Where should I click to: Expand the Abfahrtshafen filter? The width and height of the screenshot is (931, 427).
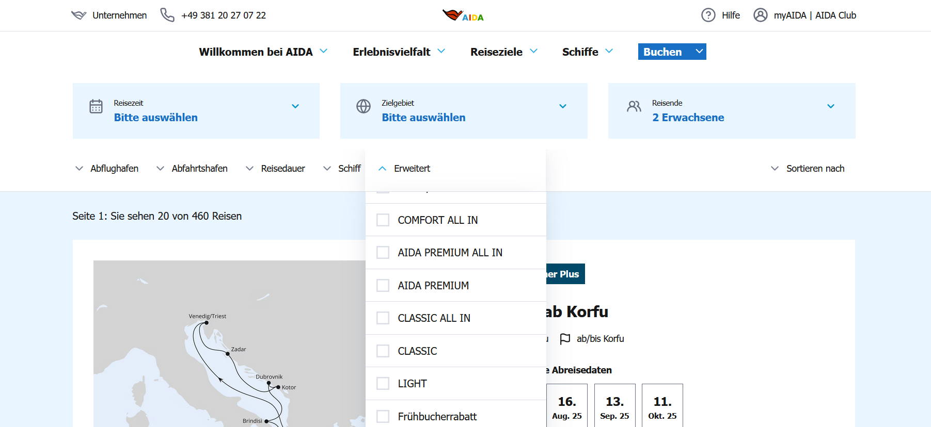(x=192, y=169)
